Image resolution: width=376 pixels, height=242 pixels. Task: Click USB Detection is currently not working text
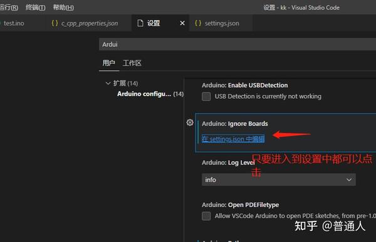click(x=268, y=96)
